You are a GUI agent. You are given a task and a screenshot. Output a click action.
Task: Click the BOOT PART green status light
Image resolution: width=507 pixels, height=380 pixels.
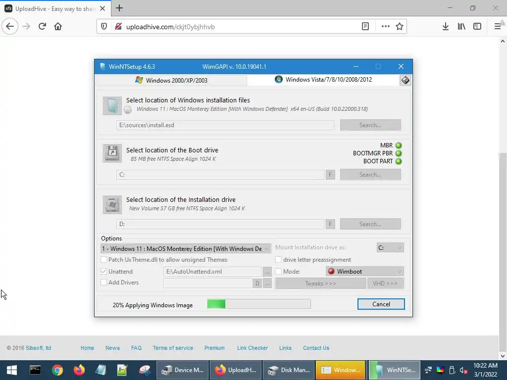[399, 161]
